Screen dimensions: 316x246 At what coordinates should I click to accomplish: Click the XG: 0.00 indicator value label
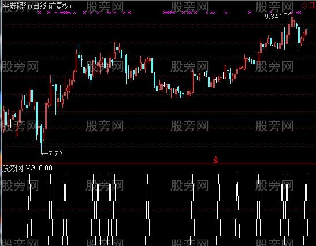click(x=39, y=168)
